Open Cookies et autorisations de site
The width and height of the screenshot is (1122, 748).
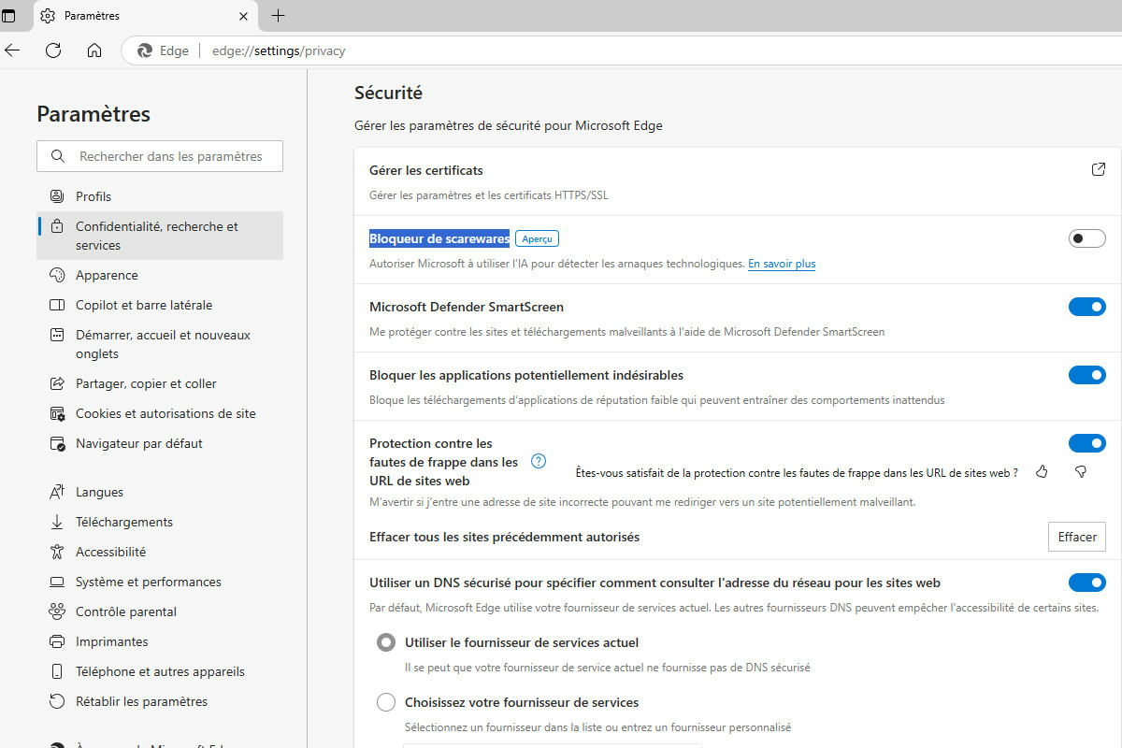tap(165, 413)
